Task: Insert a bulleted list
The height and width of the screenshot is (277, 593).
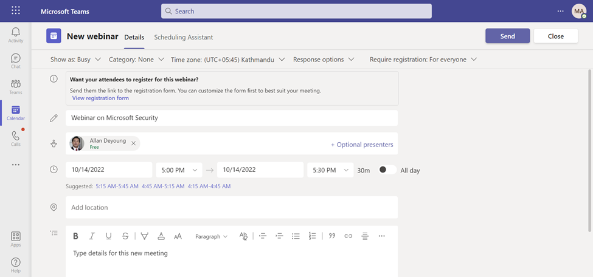Action: (296, 236)
